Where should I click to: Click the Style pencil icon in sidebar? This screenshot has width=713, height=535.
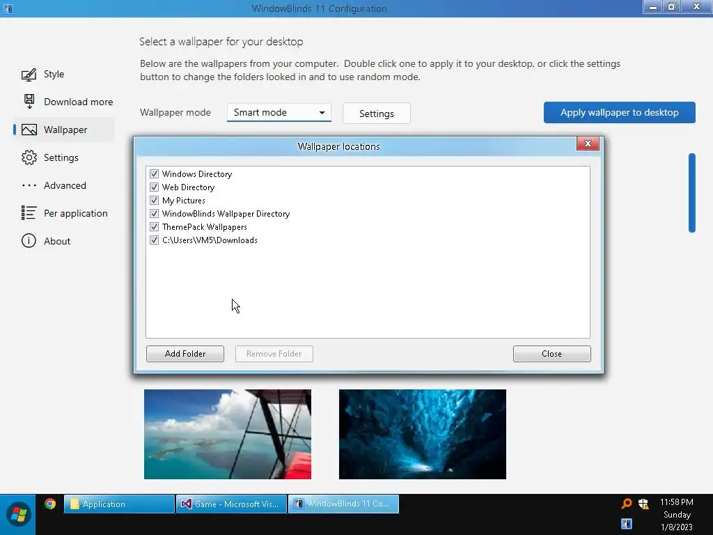(x=29, y=74)
